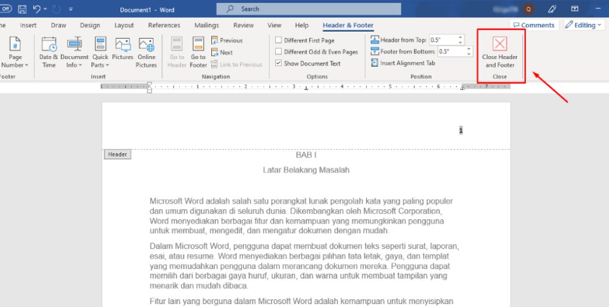
Task: Click the BAB I heading text
Action: tap(306, 155)
